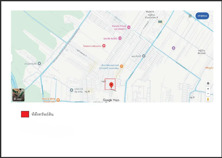Click the purple shopping marker icon
The height and width of the screenshot is (158, 222).
(x=174, y=48)
